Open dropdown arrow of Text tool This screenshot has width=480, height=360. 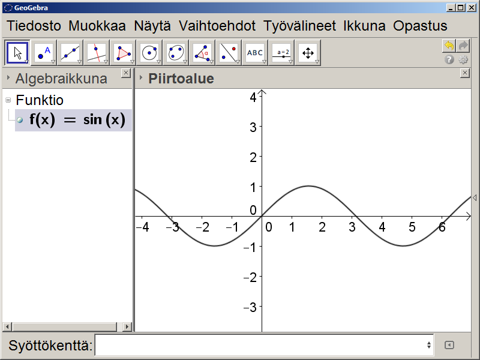[263, 62]
